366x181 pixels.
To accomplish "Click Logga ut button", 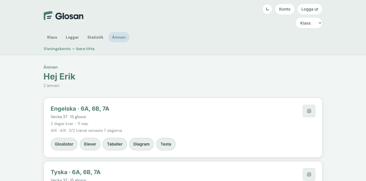I will (310, 9).
